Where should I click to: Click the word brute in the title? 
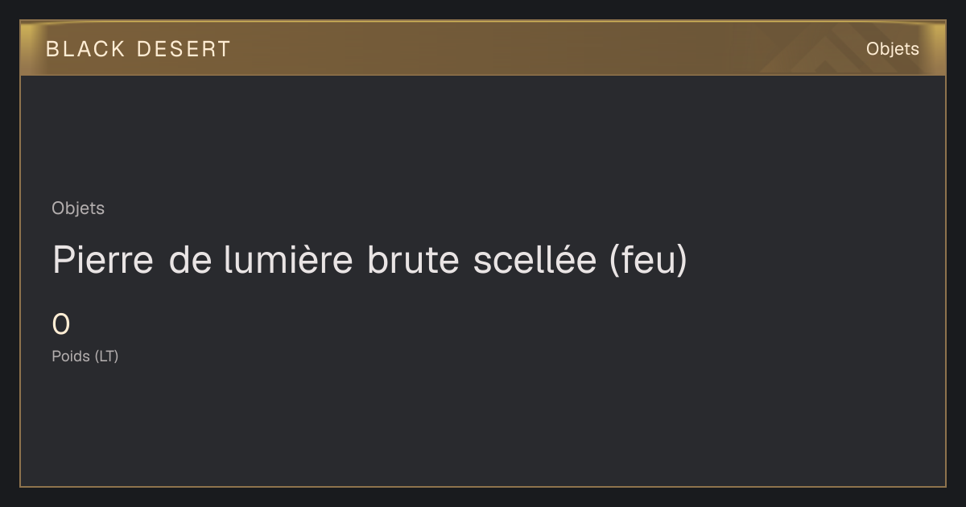point(414,260)
